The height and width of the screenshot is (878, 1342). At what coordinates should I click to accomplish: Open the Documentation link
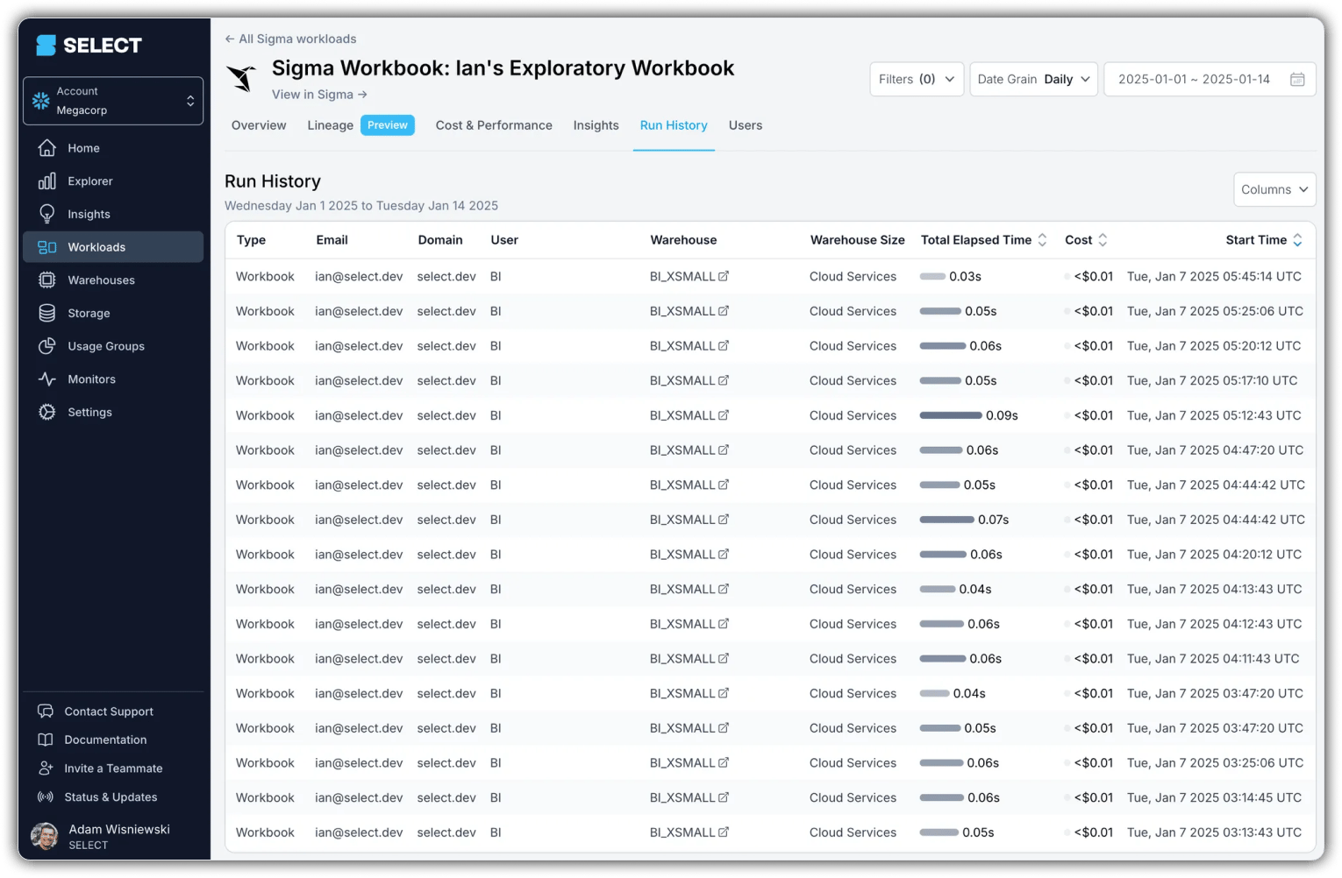pos(105,740)
